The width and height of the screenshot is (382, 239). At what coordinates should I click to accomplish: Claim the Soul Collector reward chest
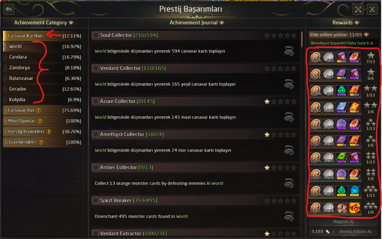pos(289,51)
